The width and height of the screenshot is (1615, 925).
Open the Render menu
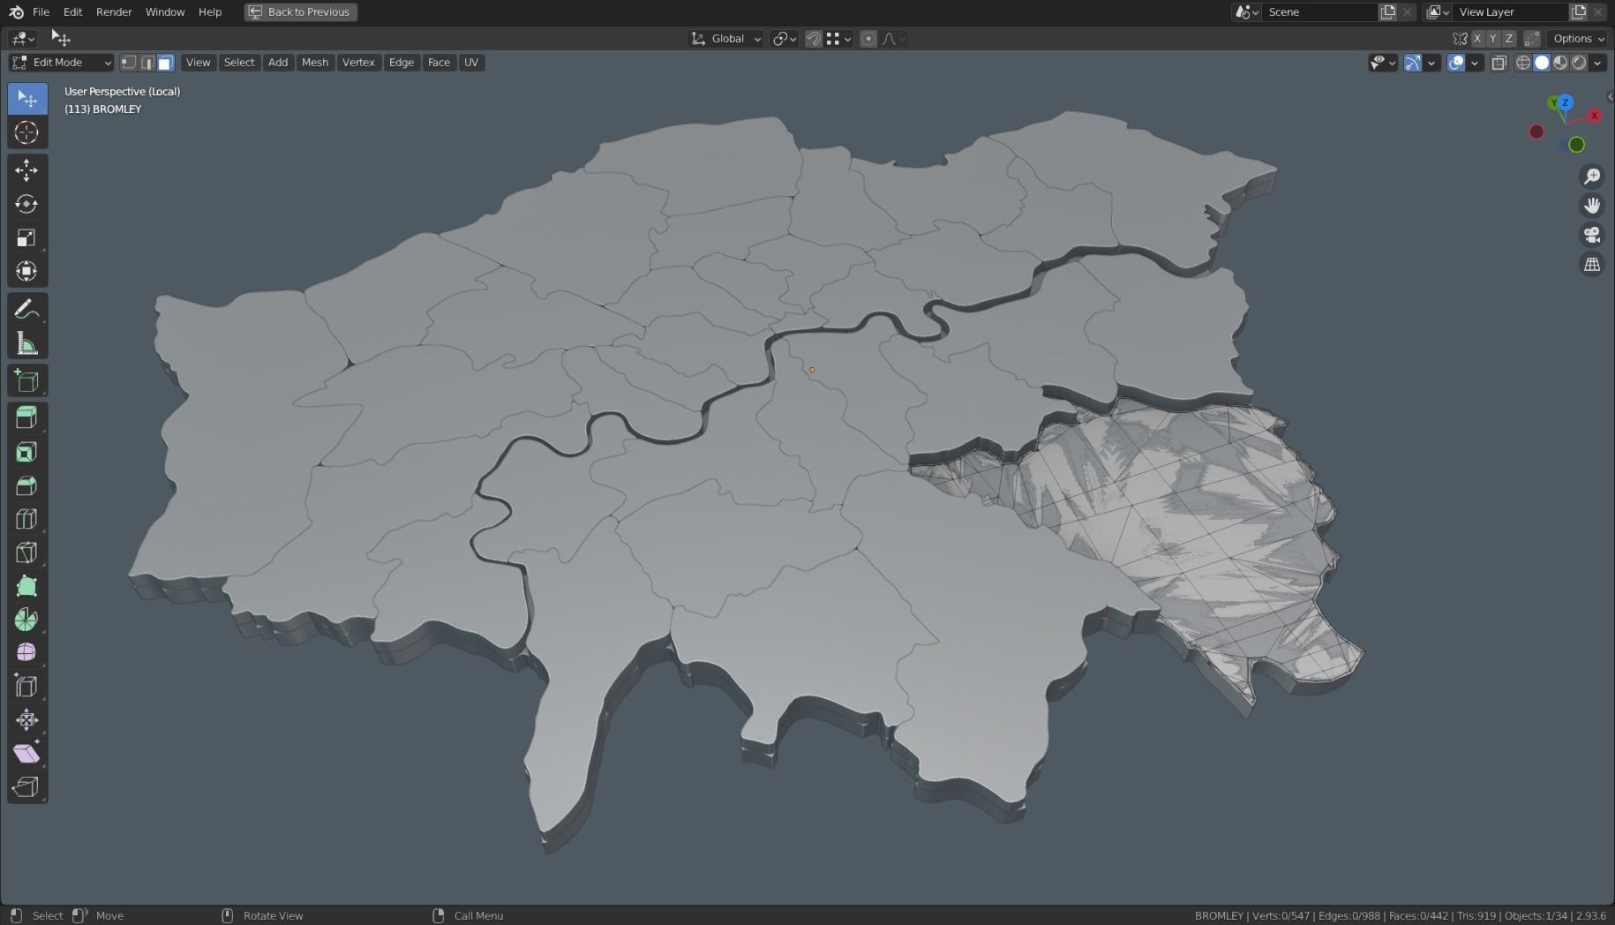[x=114, y=12]
